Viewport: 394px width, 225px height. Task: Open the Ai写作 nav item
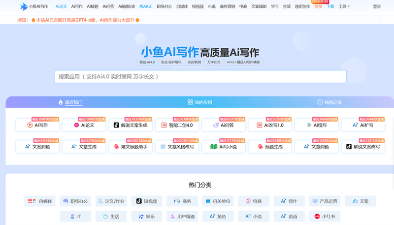point(77,6)
